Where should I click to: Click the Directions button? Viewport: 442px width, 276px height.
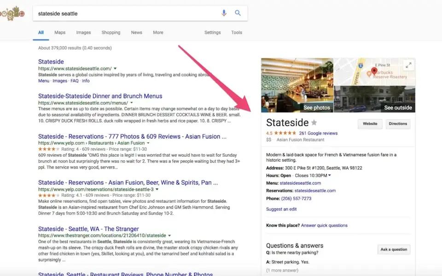(x=398, y=124)
